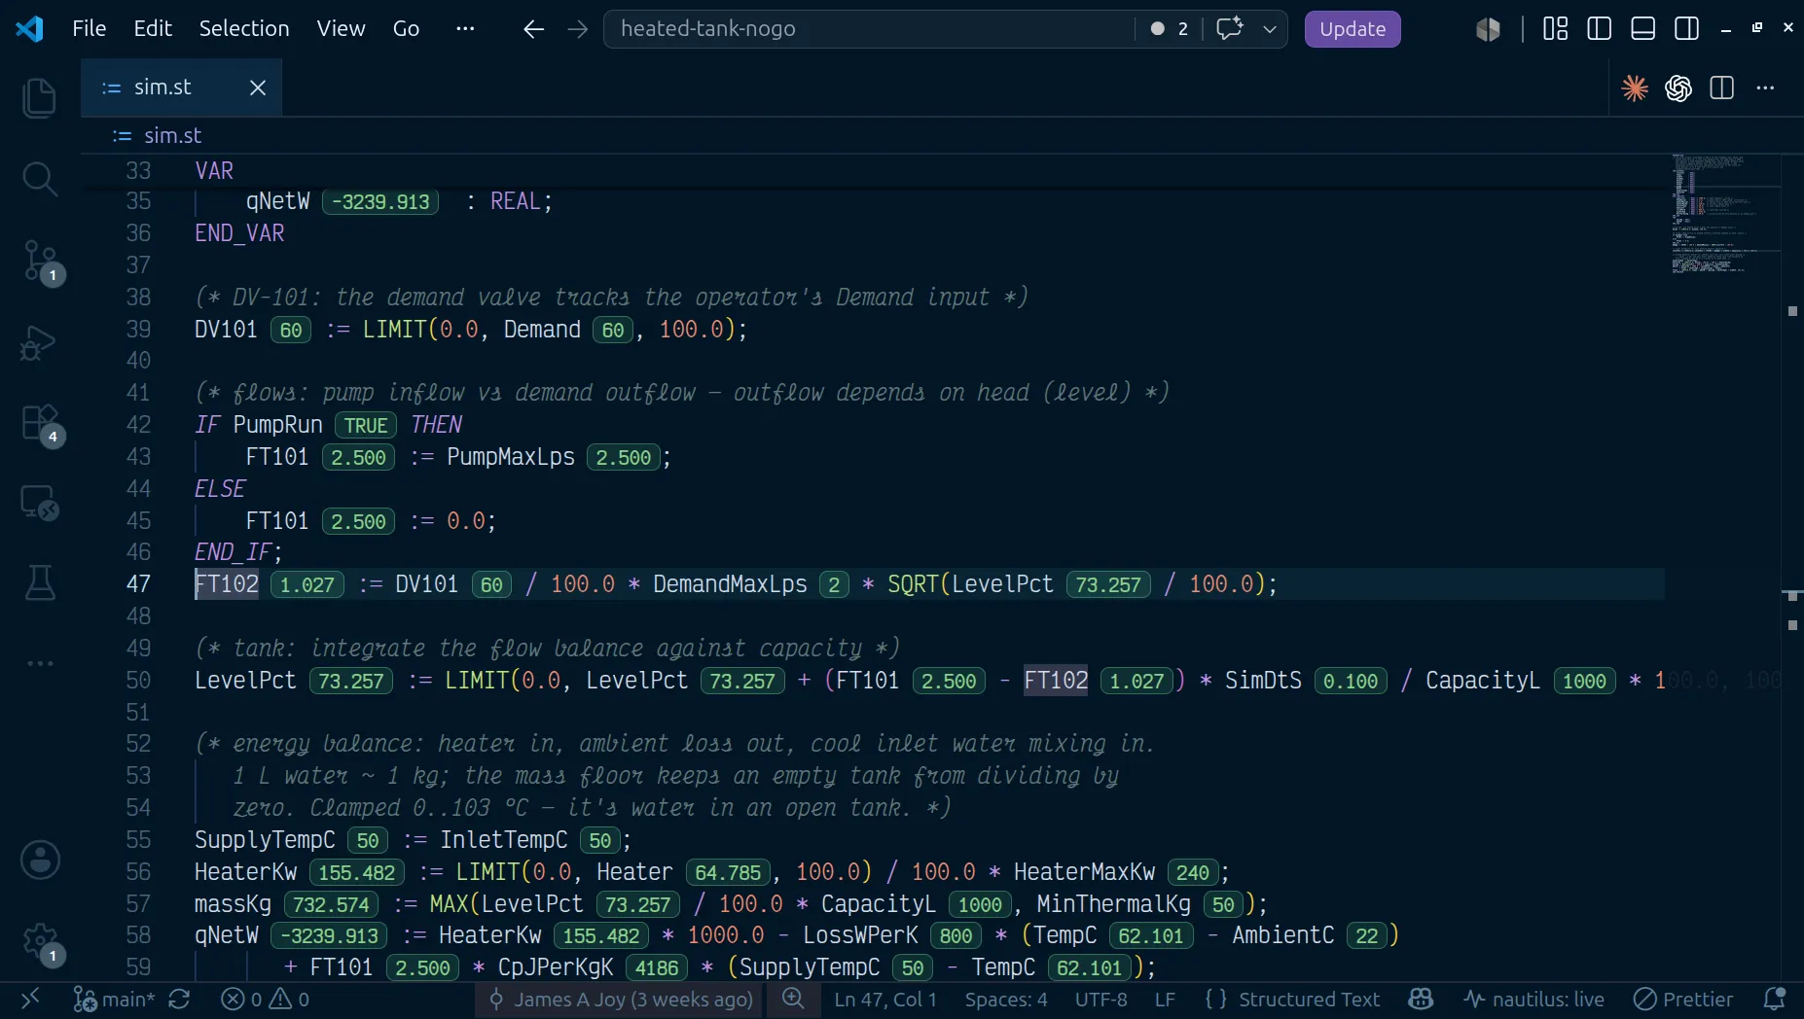Show hidden menu bar items ellipsis
Viewport: 1804px width, 1019px height.
coord(466,29)
